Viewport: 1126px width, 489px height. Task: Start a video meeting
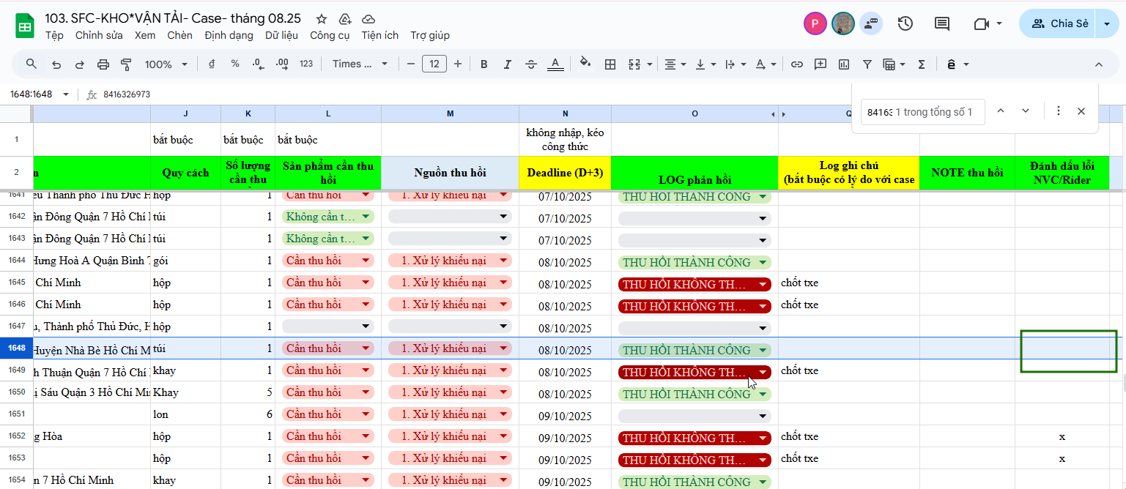(982, 23)
